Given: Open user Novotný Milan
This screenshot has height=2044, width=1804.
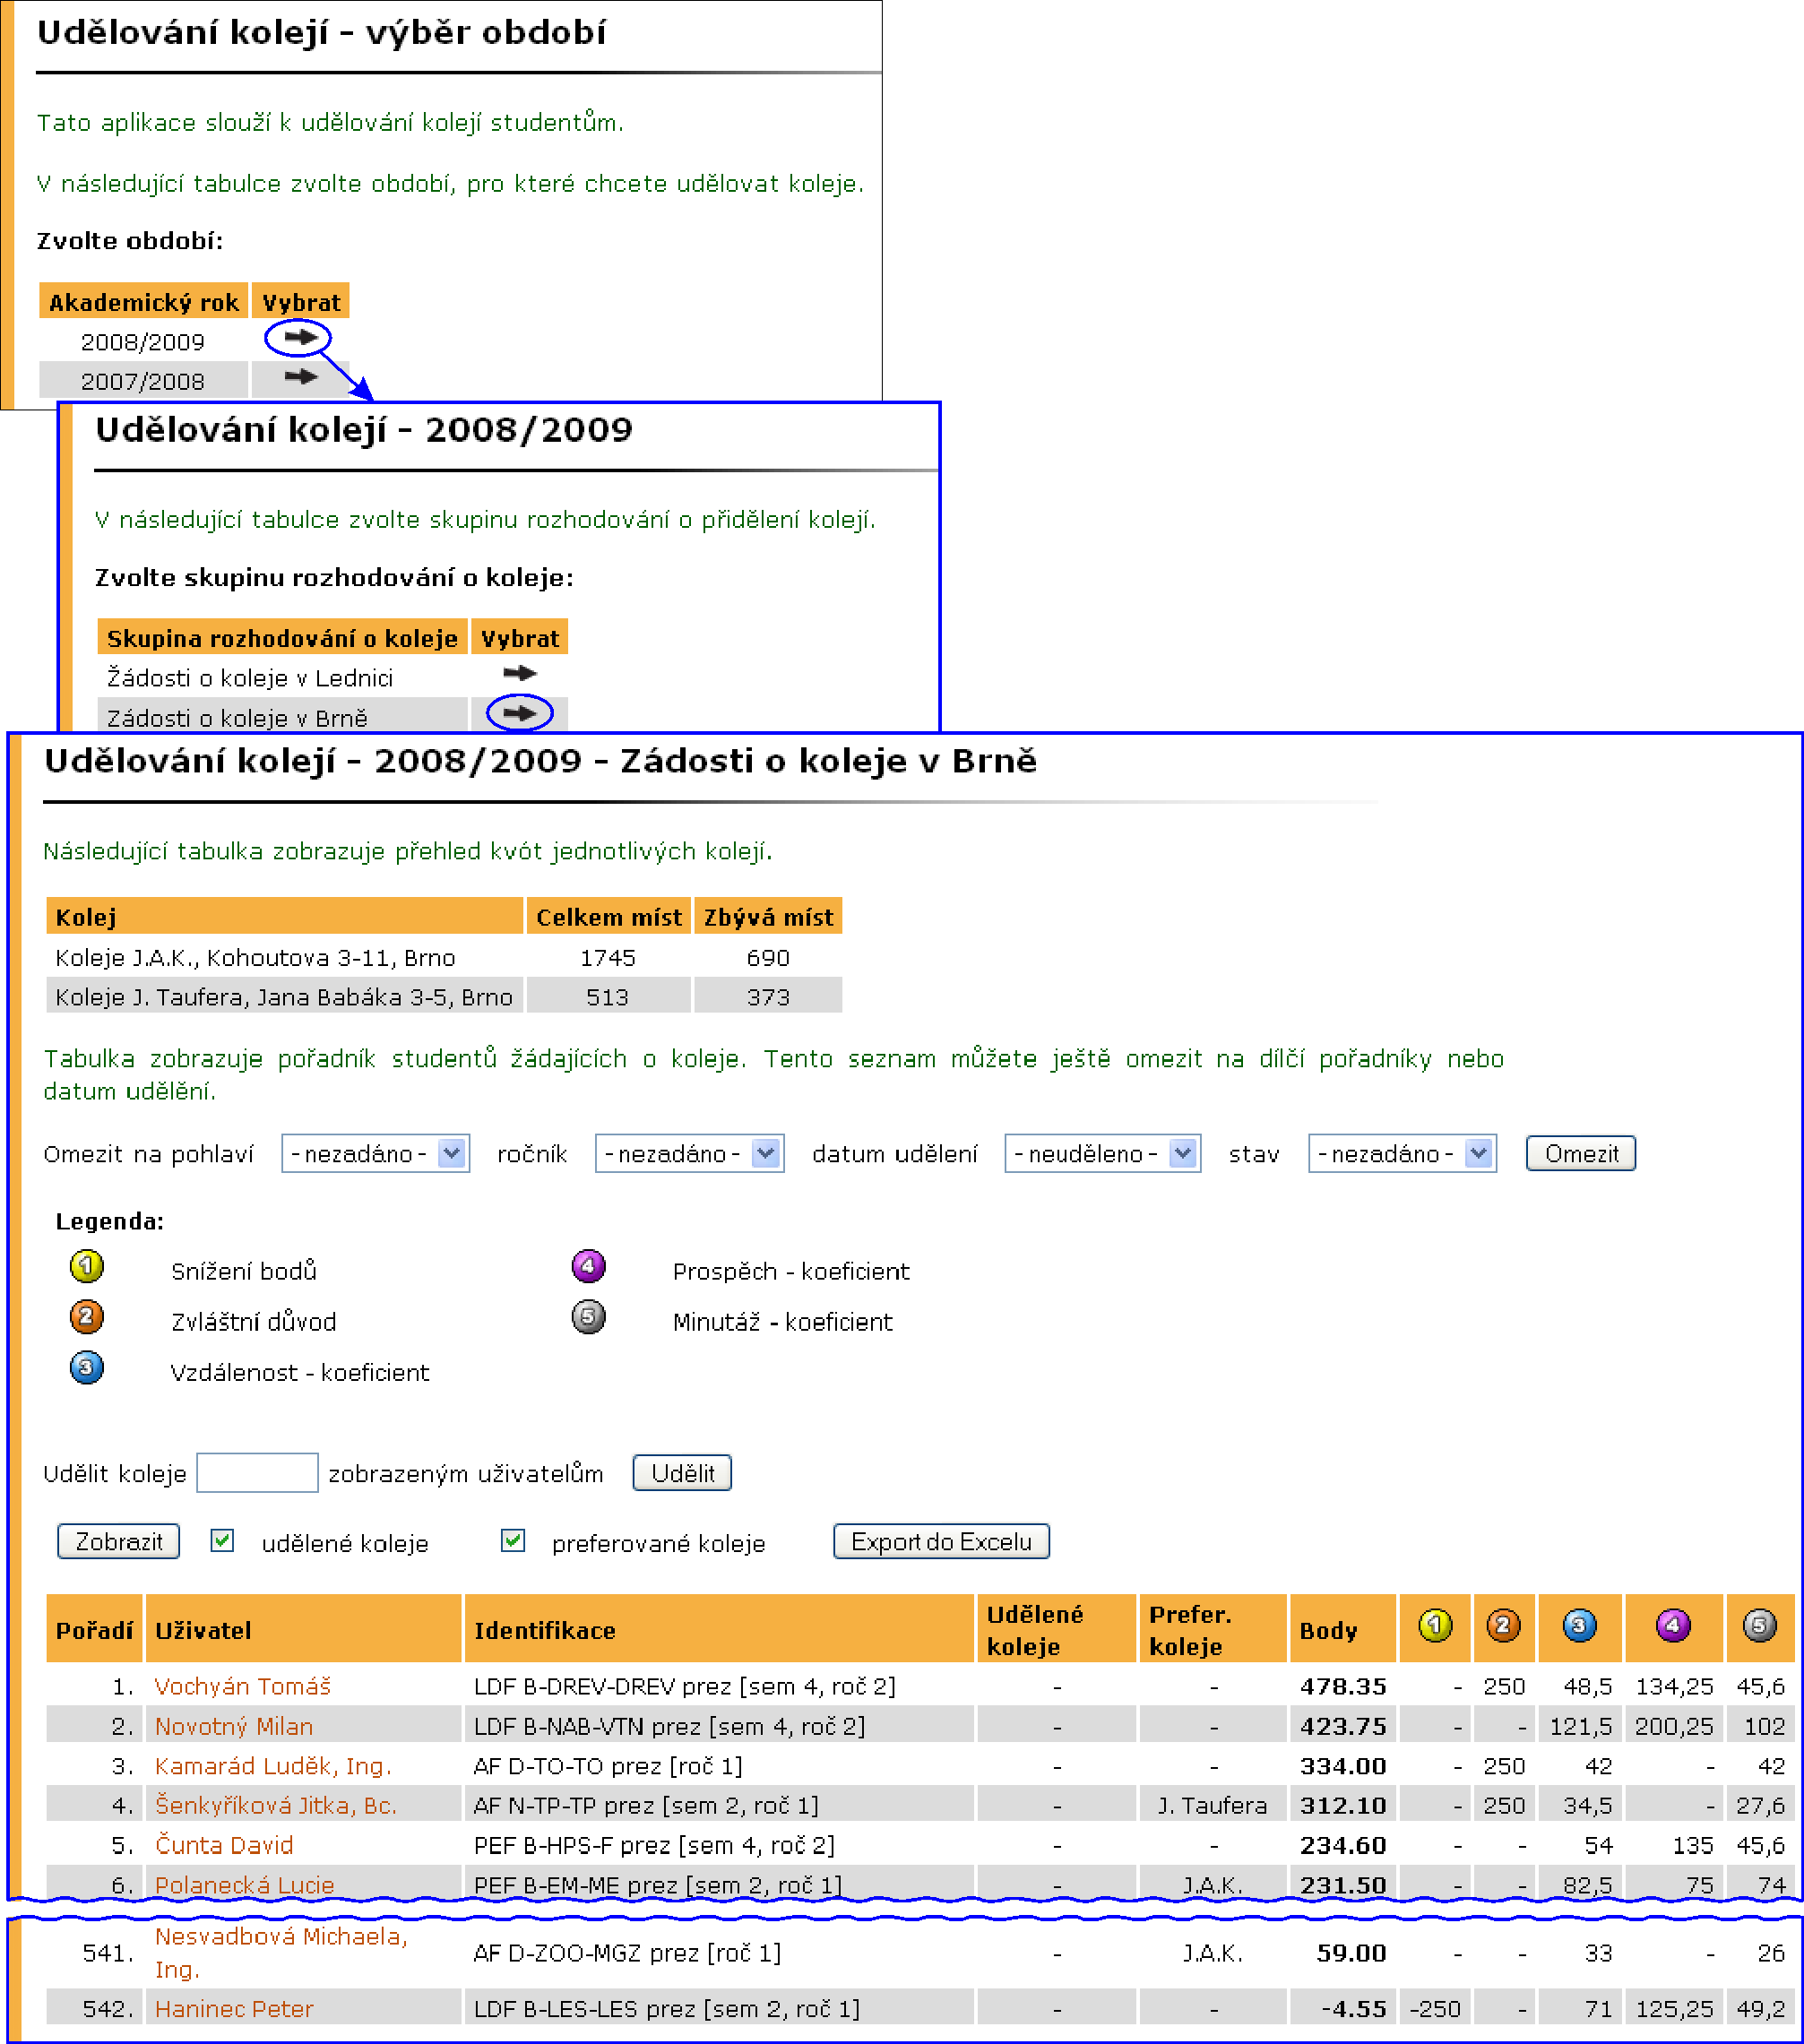Looking at the screenshot, I should click(x=233, y=1726).
